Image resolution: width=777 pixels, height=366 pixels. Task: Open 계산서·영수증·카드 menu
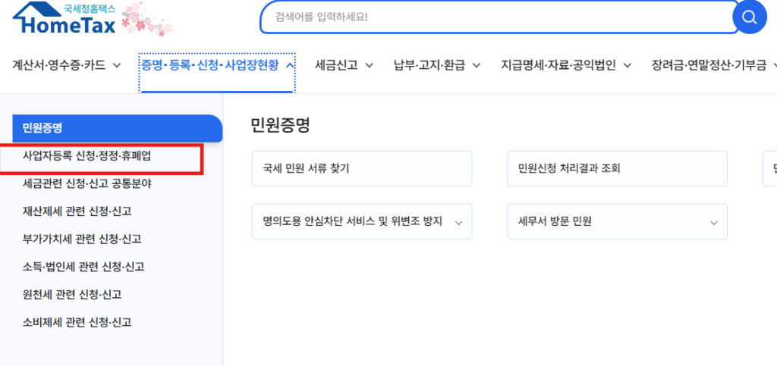click(x=67, y=65)
